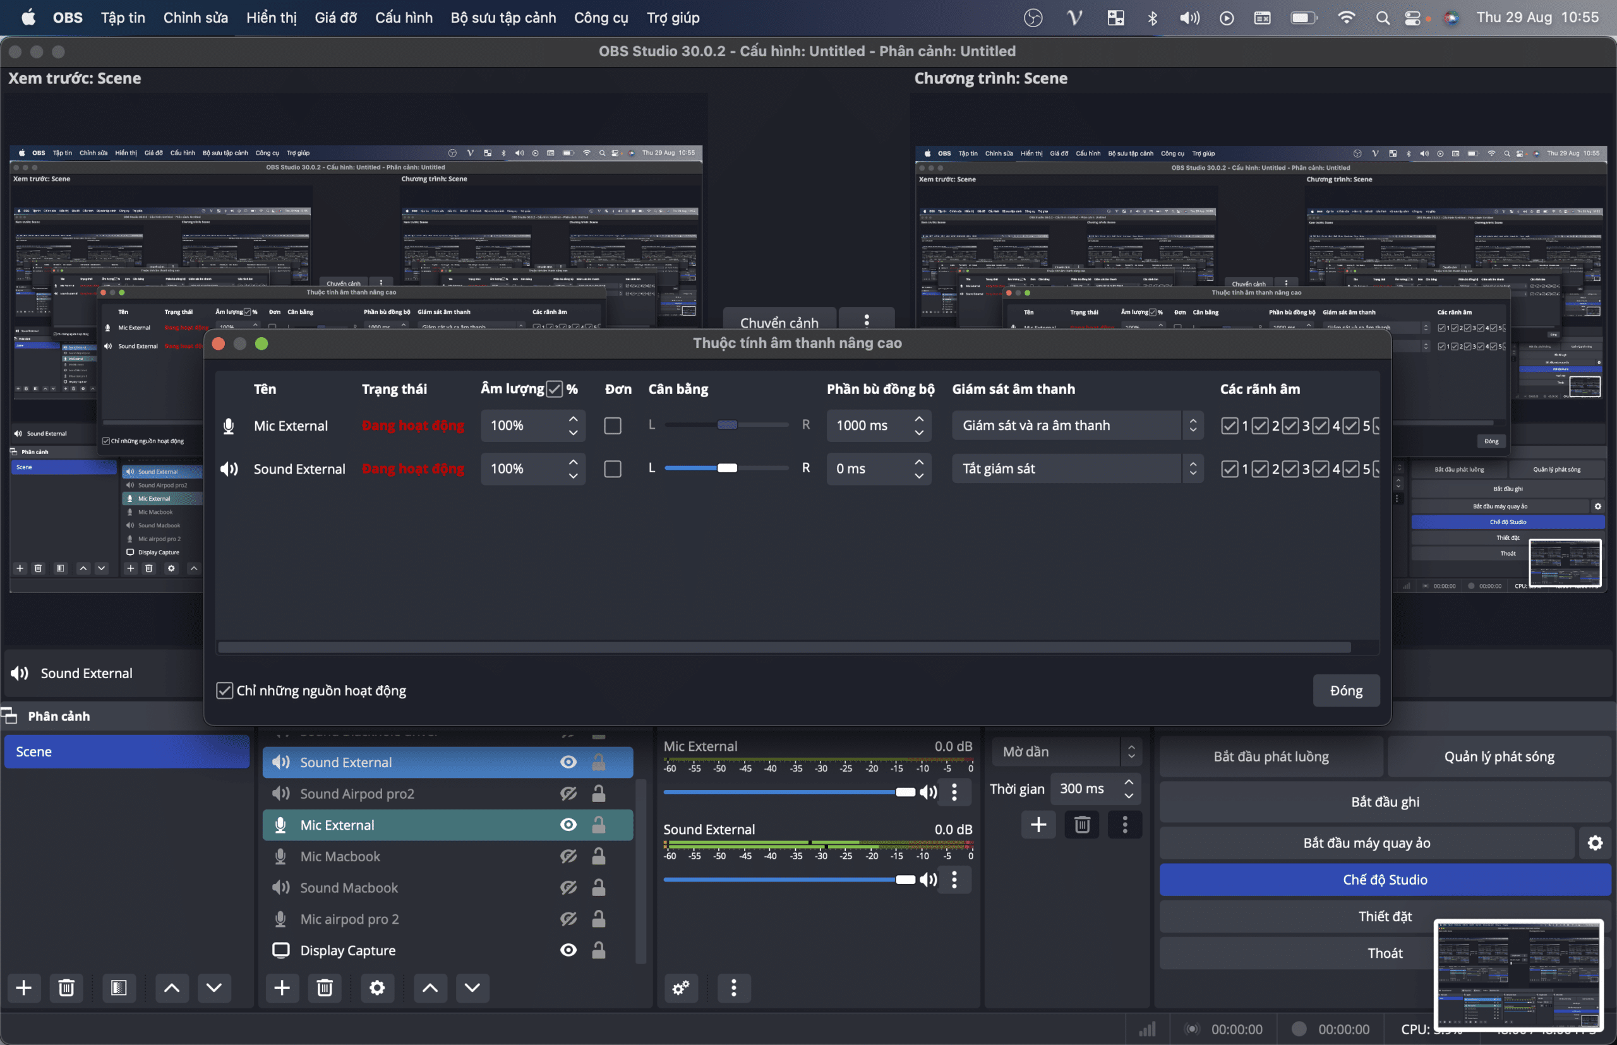Increase Mic External sync offset stepper
This screenshot has height=1045, width=1617.
919,419
